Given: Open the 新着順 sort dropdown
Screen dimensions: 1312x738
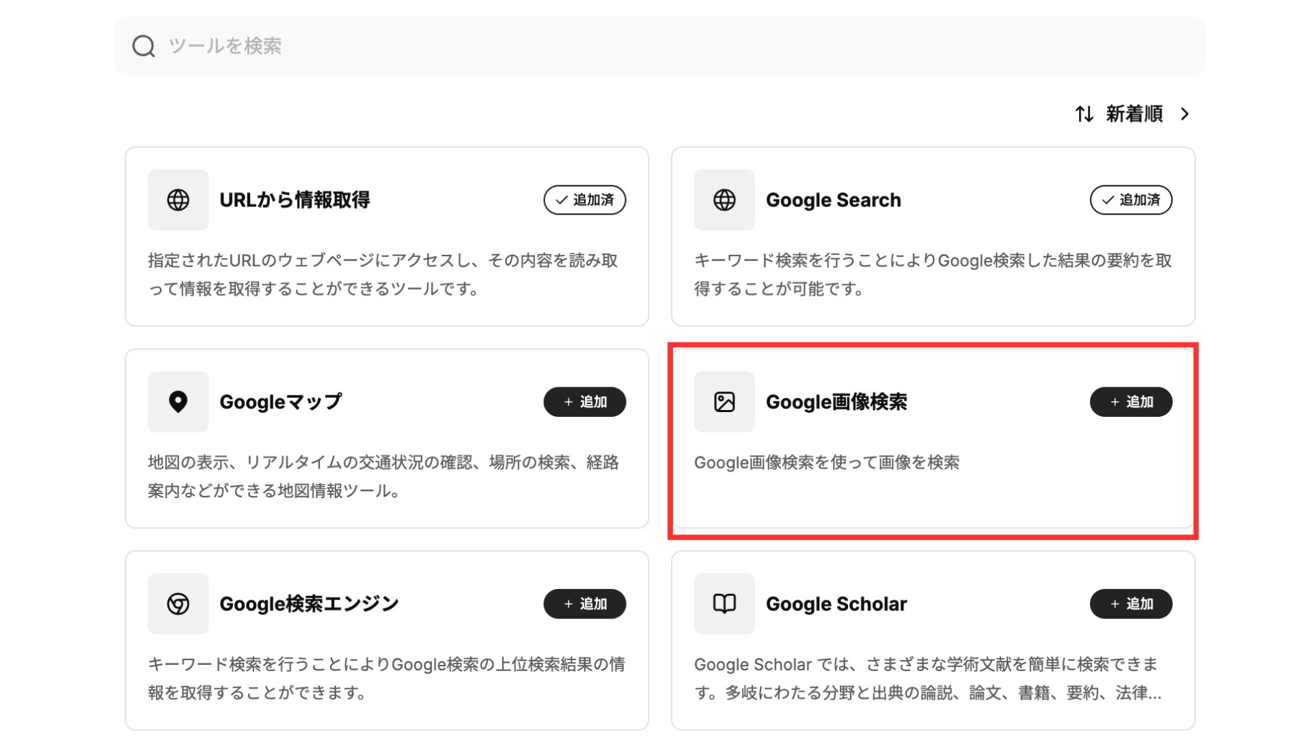Looking at the screenshot, I should [x=1134, y=114].
